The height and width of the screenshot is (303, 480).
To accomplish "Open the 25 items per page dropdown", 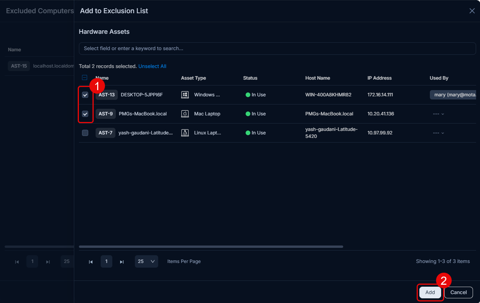I will click(147, 261).
